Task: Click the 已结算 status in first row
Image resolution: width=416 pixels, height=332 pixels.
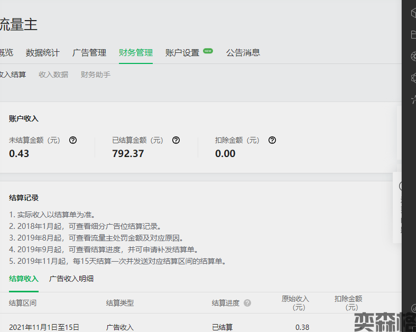Action: [222, 327]
